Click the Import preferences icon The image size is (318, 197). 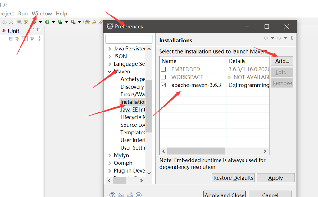pos(121,195)
